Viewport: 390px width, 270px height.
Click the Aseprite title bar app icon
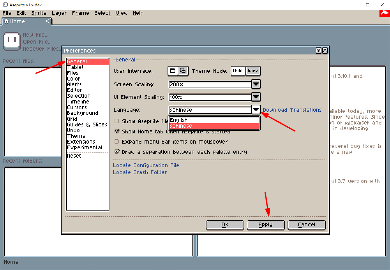pos(5,5)
